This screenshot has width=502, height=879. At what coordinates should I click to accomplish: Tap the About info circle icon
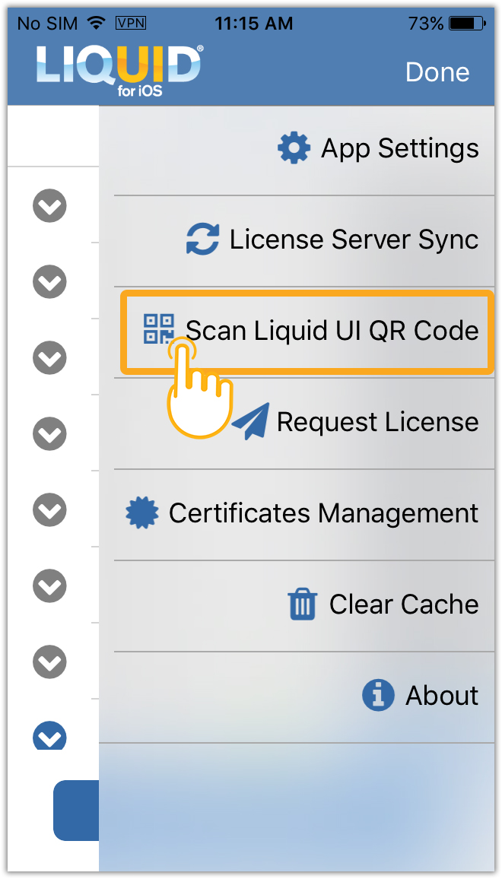click(378, 695)
